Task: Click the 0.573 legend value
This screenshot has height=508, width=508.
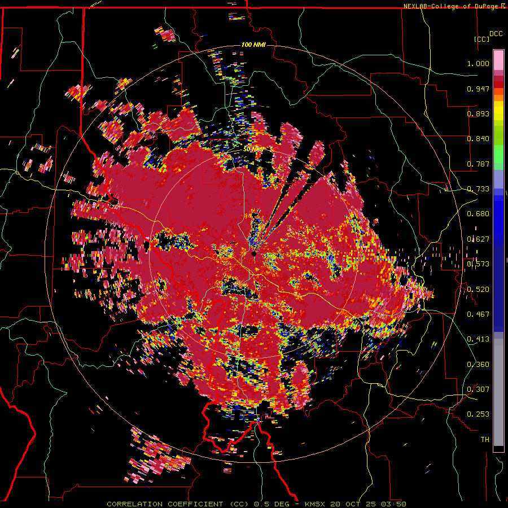Action: [478, 264]
